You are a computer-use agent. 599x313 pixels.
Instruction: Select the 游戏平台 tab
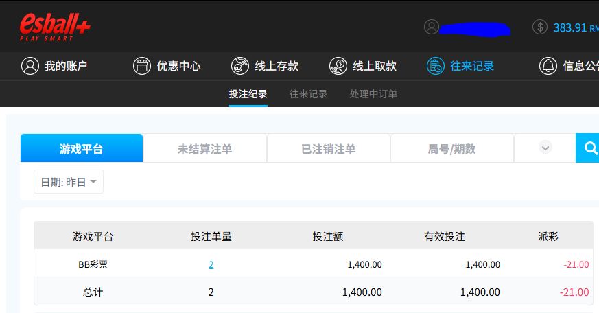click(x=82, y=149)
